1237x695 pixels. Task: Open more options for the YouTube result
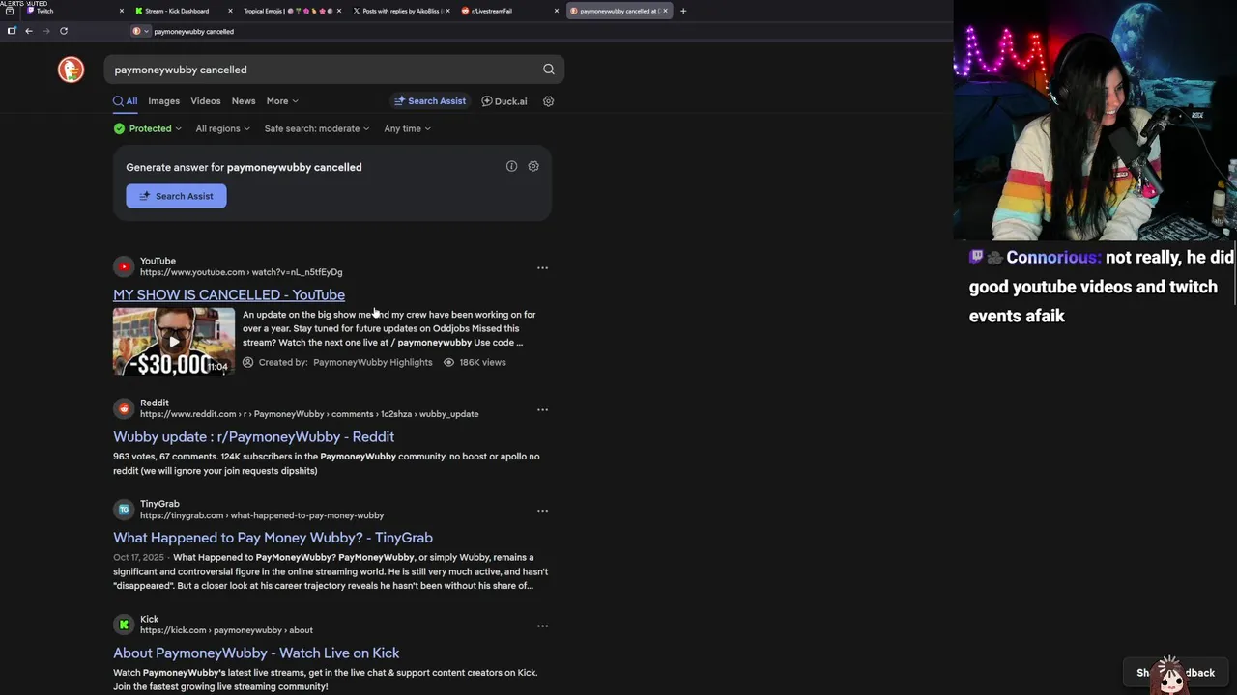tap(542, 267)
